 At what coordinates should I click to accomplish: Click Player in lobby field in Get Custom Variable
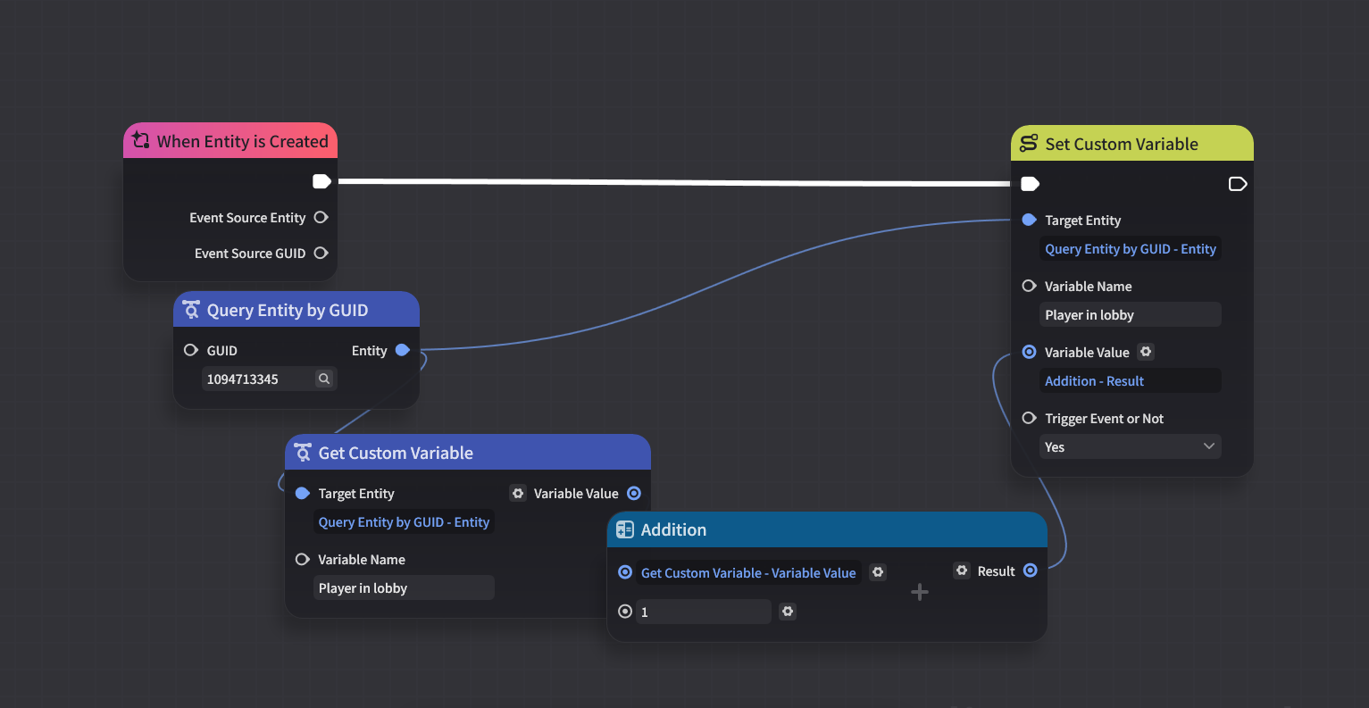404,587
